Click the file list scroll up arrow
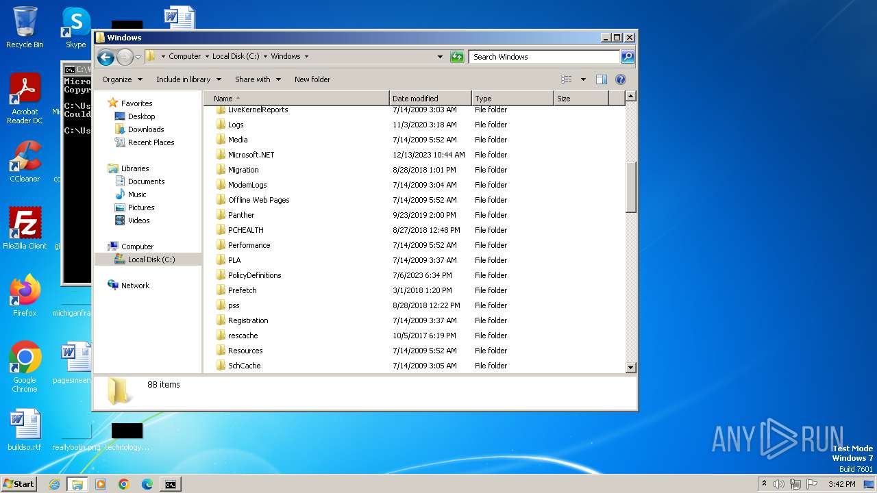Screen dimensions: 877x493 (631, 97)
